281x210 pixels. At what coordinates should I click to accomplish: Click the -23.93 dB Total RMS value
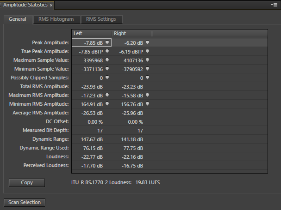[92, 87]
